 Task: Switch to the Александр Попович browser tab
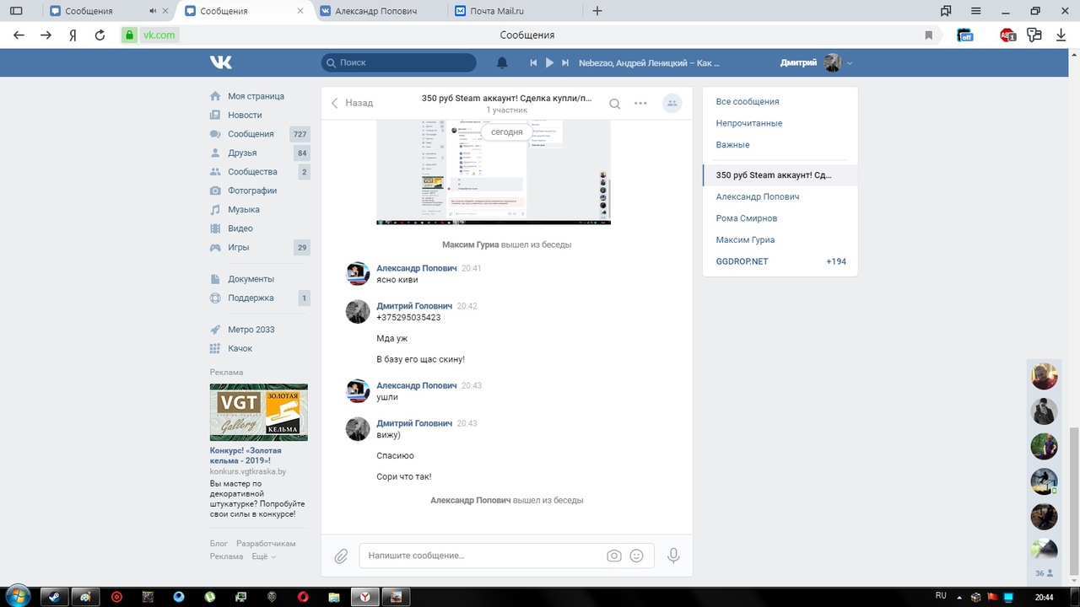click(x=375, y=11)
